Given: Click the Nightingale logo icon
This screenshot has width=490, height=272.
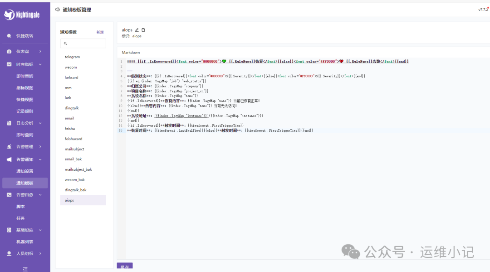Looking at the screenshot, I should 9,15.
